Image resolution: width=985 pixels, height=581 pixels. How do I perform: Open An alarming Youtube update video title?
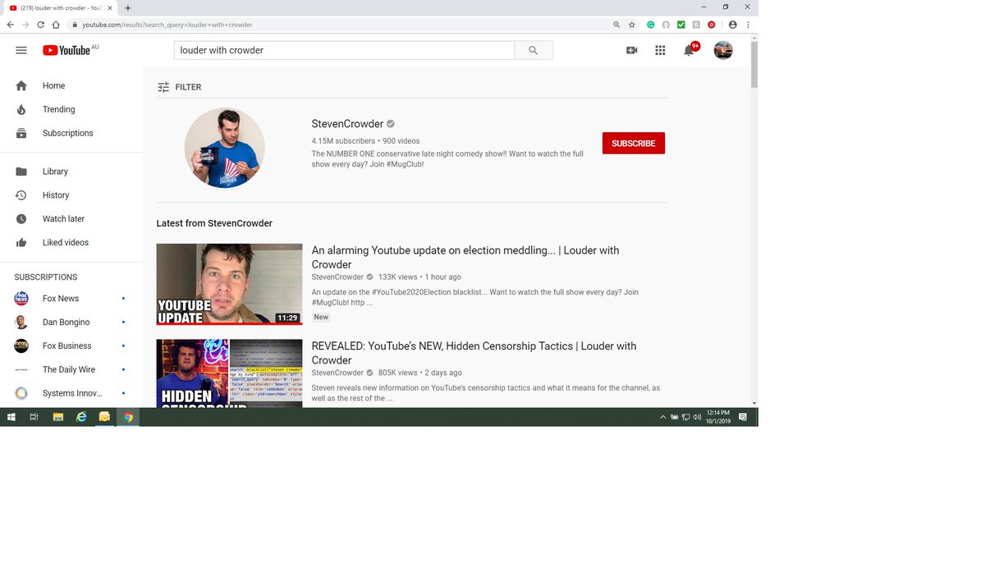coord(465,257)
